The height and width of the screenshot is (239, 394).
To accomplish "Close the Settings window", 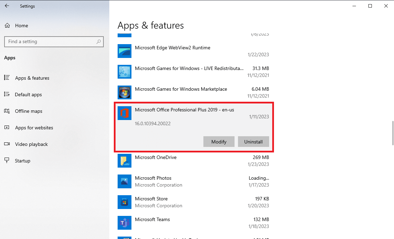I will [x=386, y=6].
